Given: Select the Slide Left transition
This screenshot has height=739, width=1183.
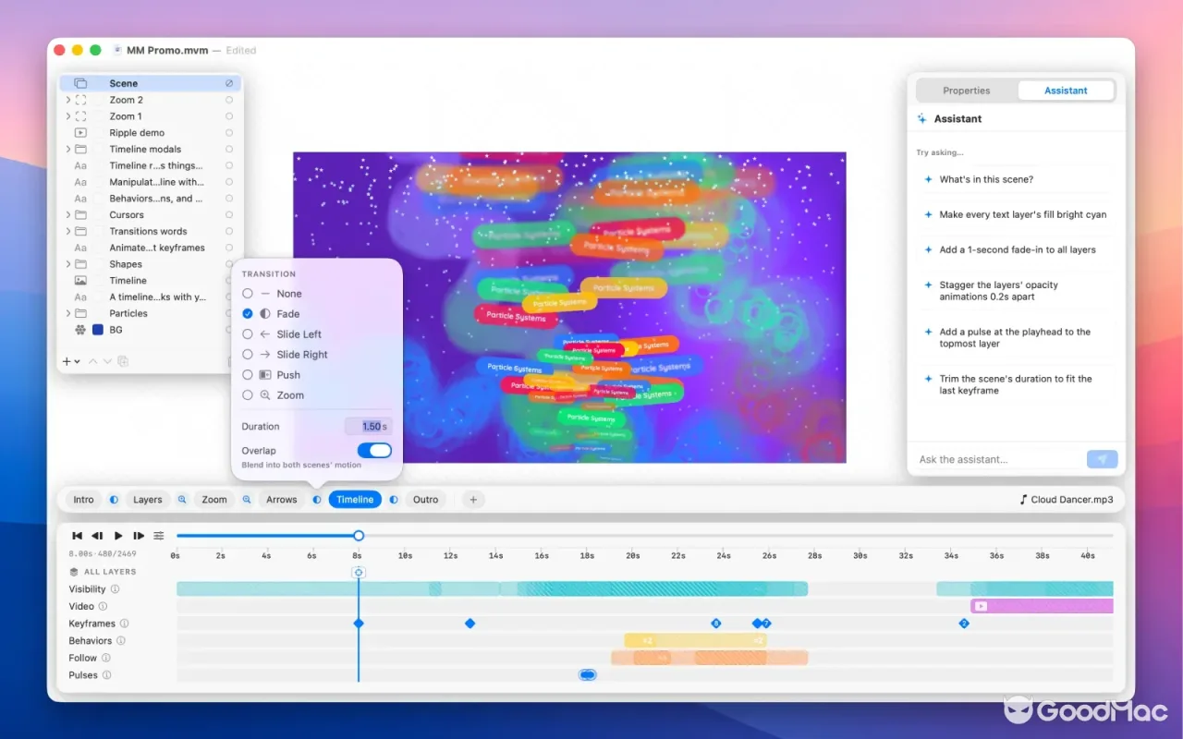Looking at the screenshot, I should [248, 334].
